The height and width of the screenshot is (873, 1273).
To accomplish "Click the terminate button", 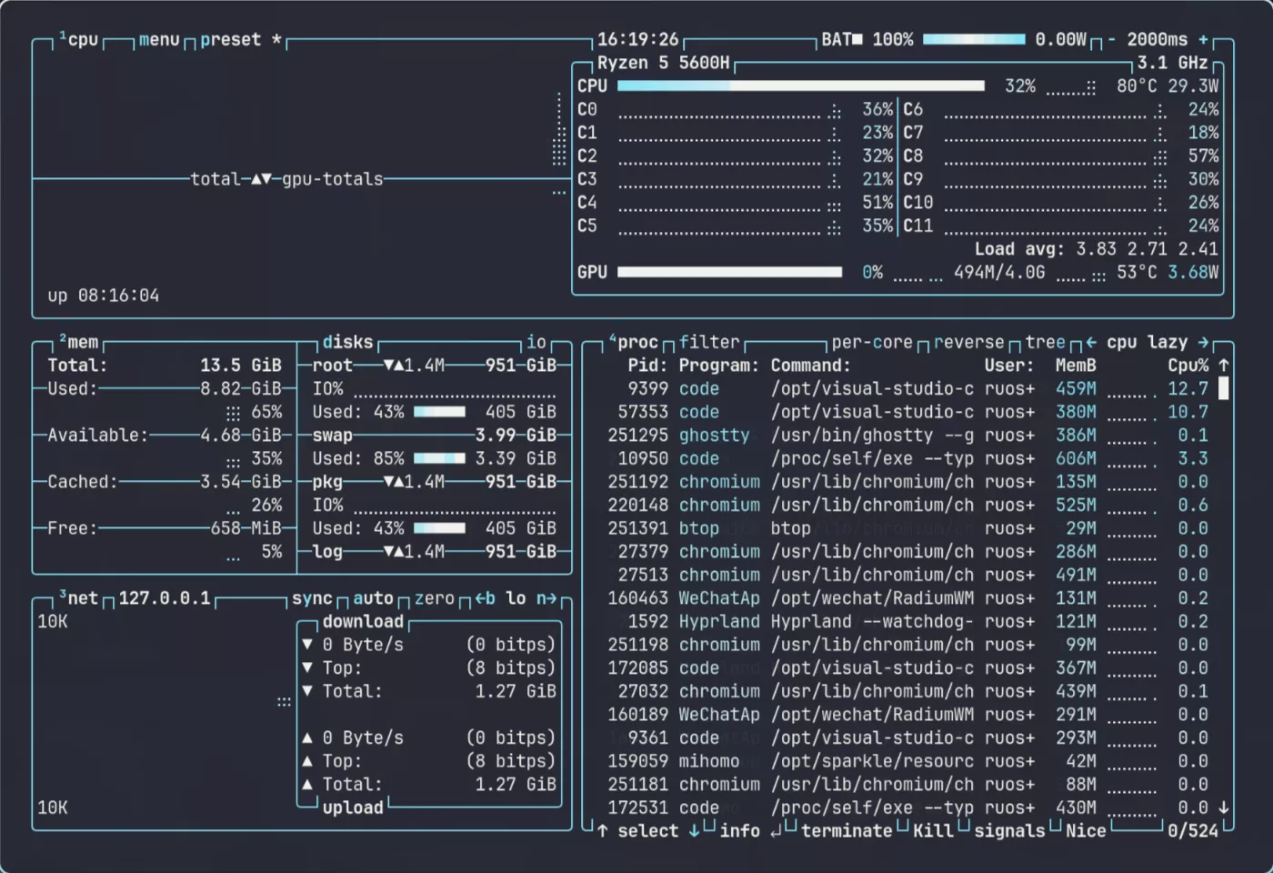I will (846, 831).
